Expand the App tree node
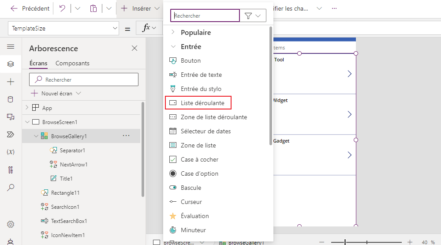Image resolution: width=441 pixels, height=245 pixels. coord(27,108)
